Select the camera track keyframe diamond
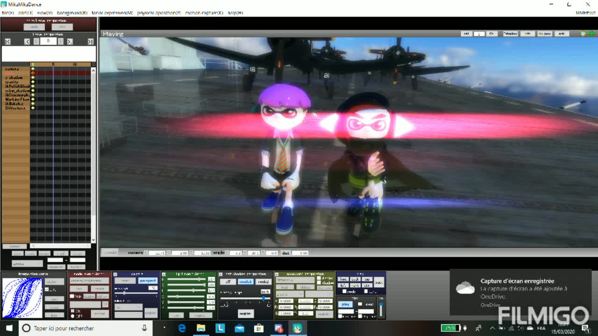This screenshot has height=336, width=598. [x=33, y=69]
